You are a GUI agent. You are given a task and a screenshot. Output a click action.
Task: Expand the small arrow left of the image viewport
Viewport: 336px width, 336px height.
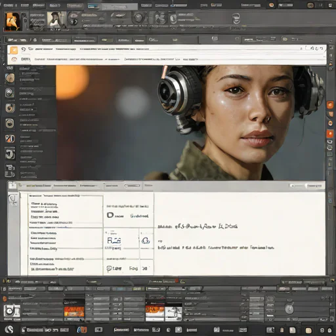(x=4, y=64)
